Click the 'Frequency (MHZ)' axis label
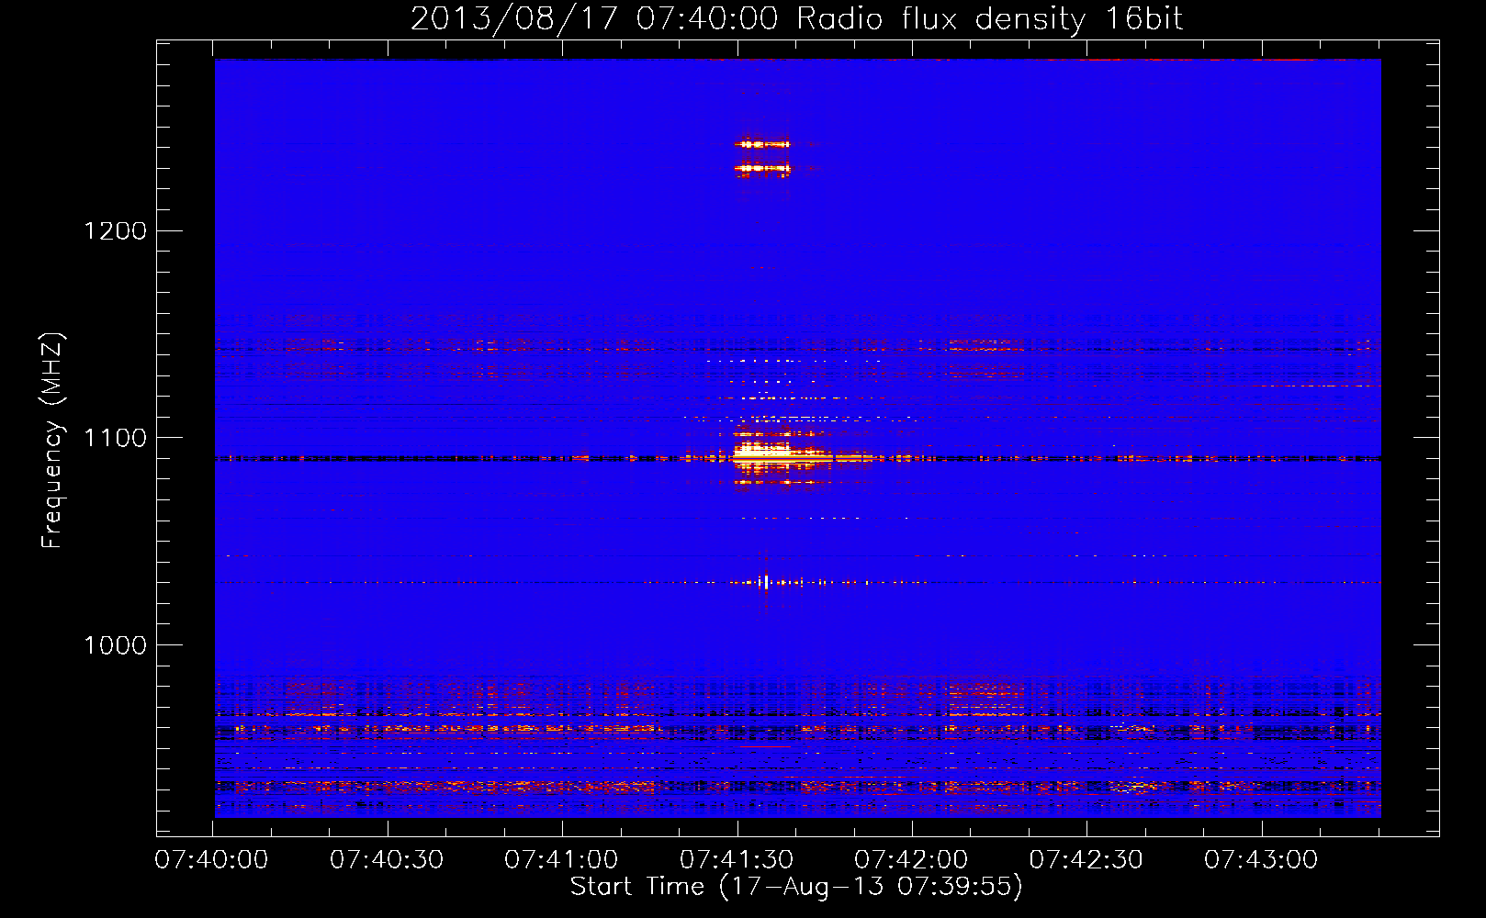The width and height of the screenshot is (1486, 918). [52, 441]
